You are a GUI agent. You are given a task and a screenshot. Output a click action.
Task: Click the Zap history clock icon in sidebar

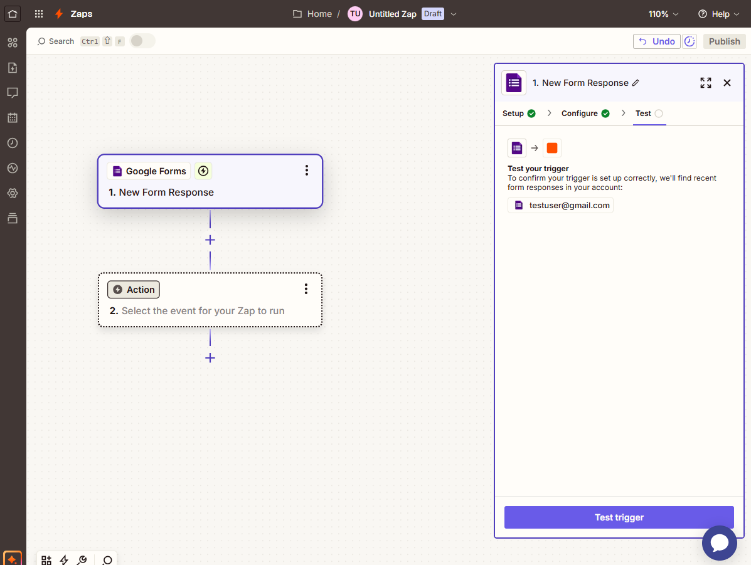(13, 143)
